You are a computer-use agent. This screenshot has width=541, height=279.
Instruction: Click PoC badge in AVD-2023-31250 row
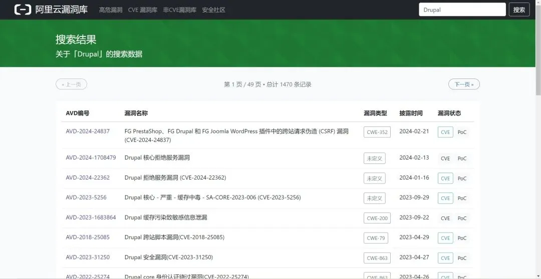[462, 258]
